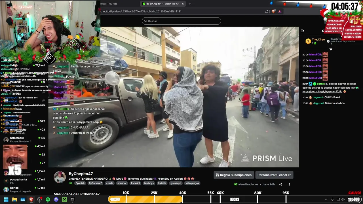Click BotRix username in chat
This screenshot has height=204, width=363.
tap(321, 84)
